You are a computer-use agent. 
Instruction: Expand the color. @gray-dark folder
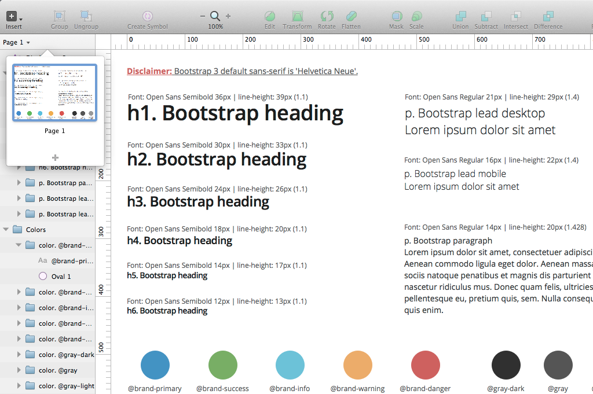click(x=19, y=355)
